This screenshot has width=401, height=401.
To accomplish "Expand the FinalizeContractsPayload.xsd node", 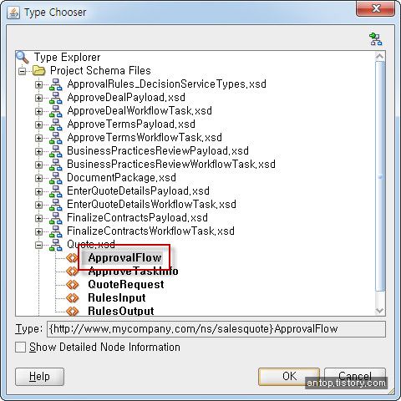I will pos(38,218).
